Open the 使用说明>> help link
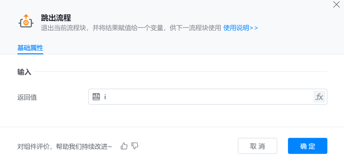 point(241,28)
